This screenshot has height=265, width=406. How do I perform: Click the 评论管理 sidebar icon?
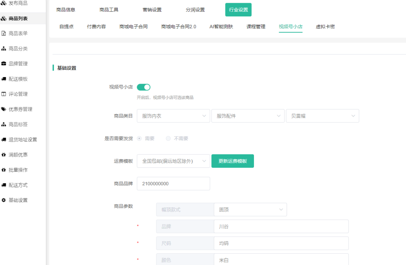4,94
